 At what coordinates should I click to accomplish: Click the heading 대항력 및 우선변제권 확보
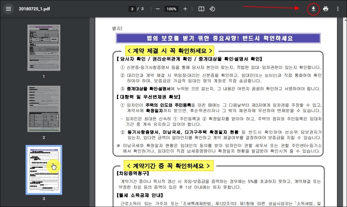(148, 97)
